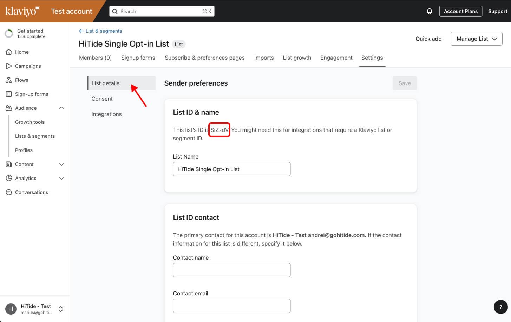Open Conversations in sidebar
The width and height of the screenshot is (511, 322).
tap(32, 192)
